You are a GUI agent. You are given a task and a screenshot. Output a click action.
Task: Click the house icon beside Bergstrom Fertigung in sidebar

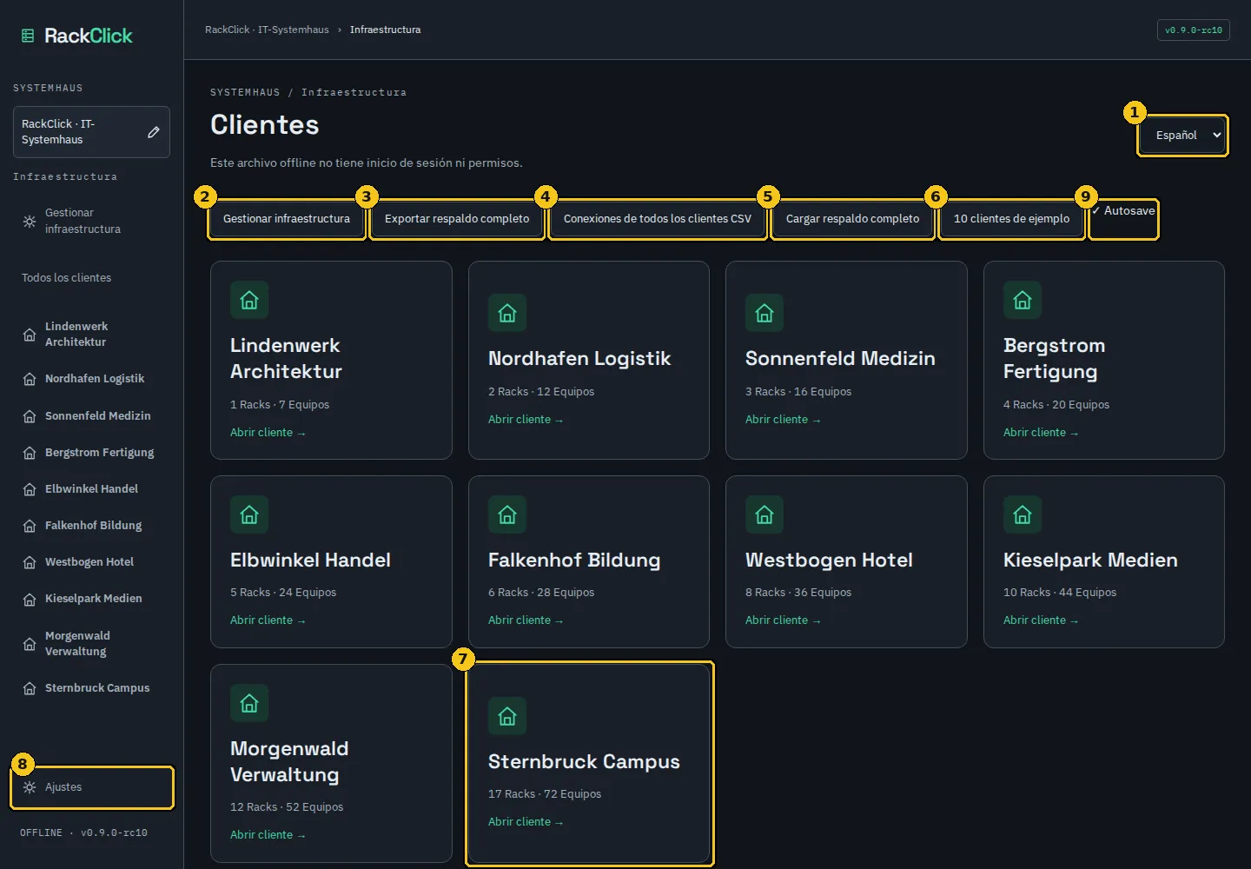(x=30, y=453)
